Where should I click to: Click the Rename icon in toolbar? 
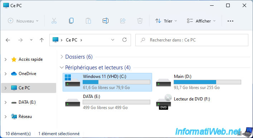106,21
